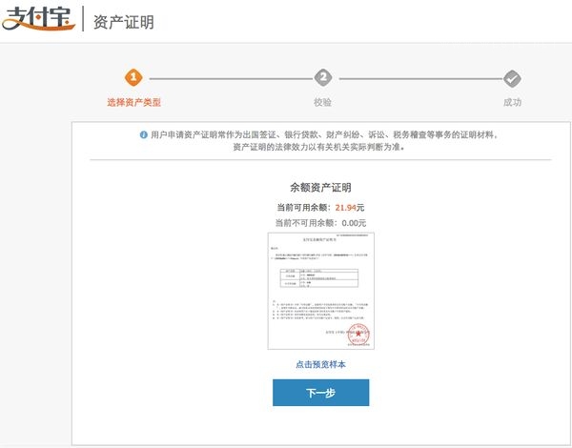The width and height of the screenshot is (572, 448).
Task: Click the orange step 1 icon
Action: 133,78
